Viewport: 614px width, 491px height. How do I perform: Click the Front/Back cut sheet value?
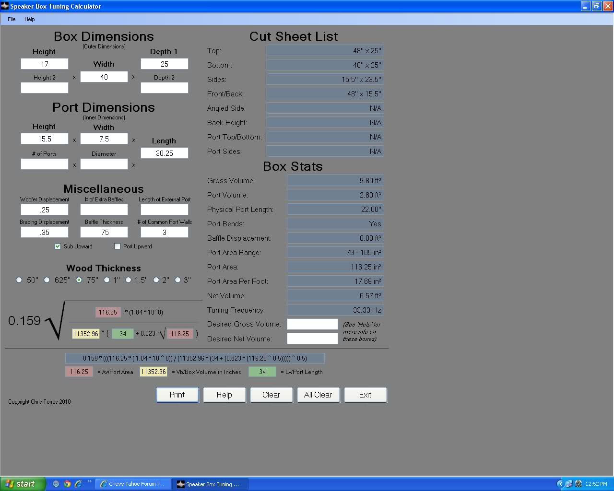coord(325,94)
